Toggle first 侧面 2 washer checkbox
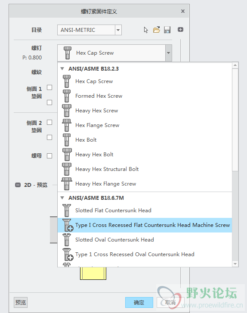 pos(49,122)
